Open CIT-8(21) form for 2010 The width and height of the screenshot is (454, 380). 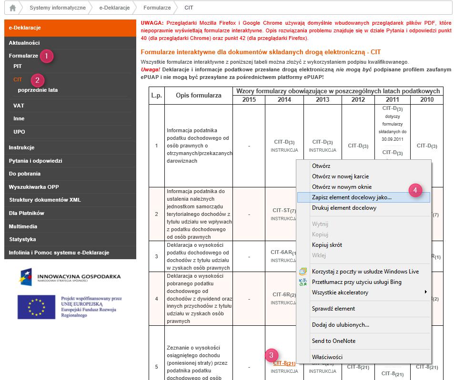(427, 367)
